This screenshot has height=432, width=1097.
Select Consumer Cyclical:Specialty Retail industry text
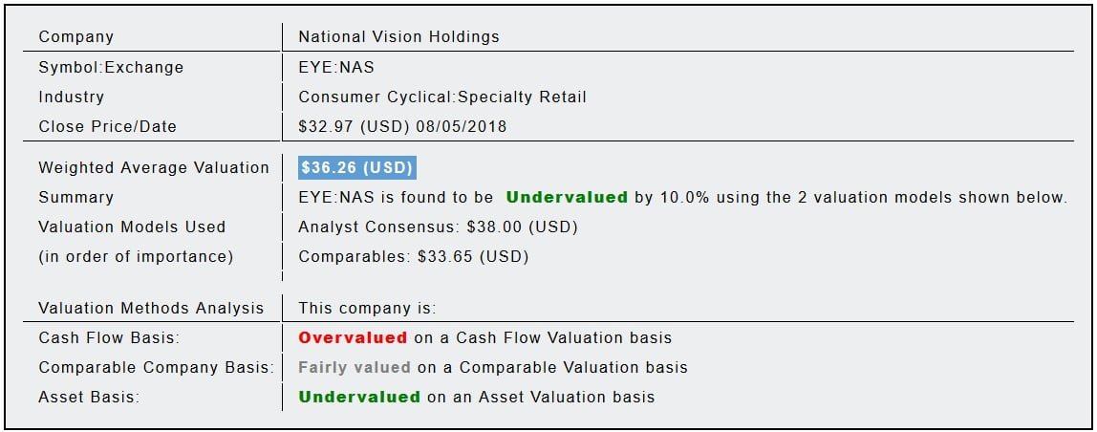click(442, 97)
